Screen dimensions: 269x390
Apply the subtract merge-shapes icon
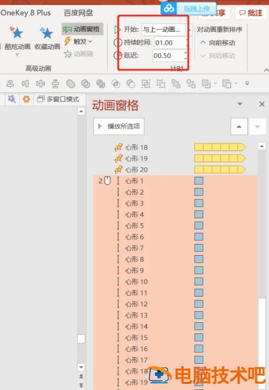pyautogui.click(x=131, y=83)
